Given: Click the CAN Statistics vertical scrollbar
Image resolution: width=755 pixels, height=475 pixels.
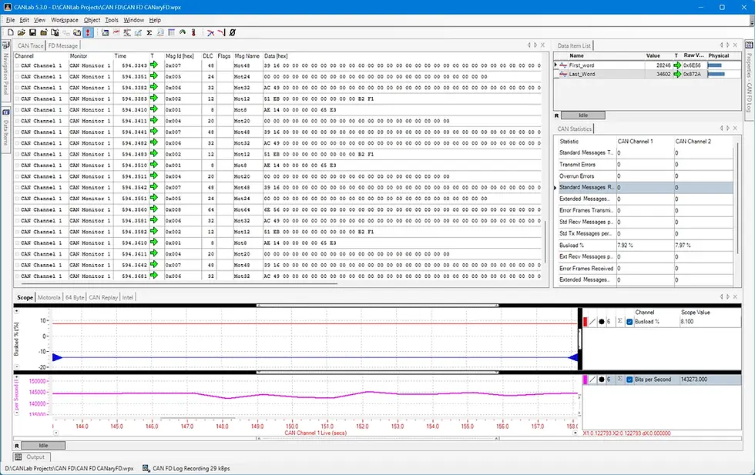Looking at the screenshot, I should point(737,198).
